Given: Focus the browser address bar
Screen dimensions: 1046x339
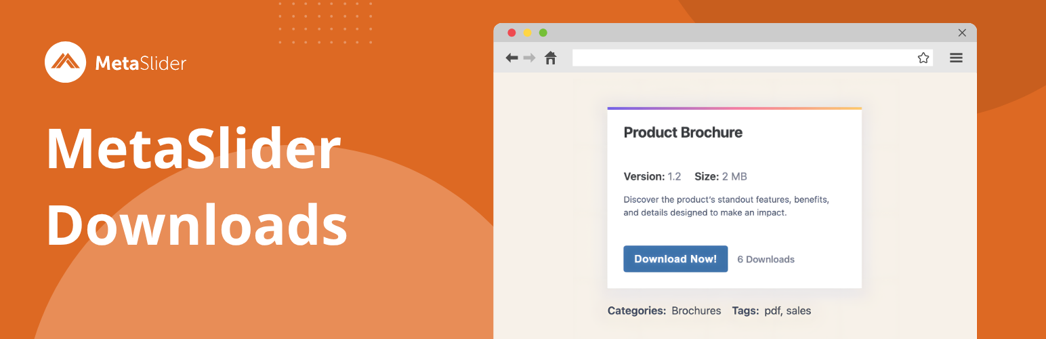Looking at the screenshot, I should click(x=753, y=58).
